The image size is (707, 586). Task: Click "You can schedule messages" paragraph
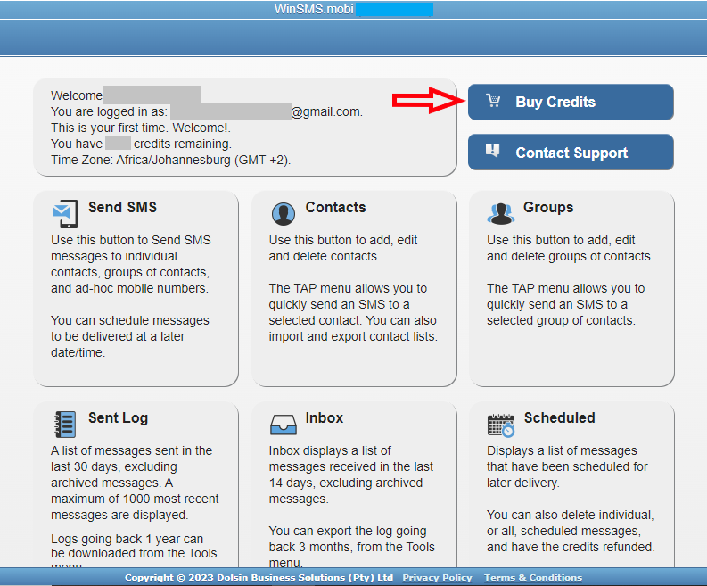click(x=130, y=336)
